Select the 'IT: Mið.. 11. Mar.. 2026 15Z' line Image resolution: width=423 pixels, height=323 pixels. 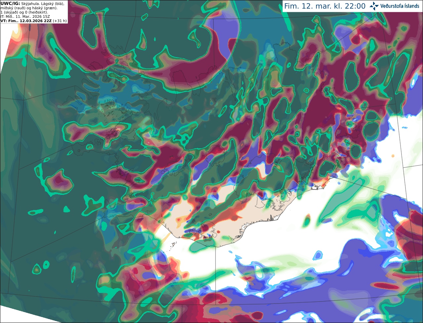click(x=25, y=17)
